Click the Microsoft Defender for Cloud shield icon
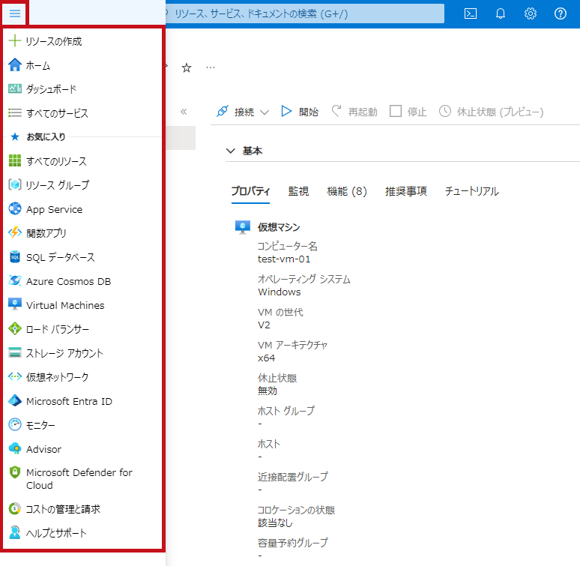The width and height of the screenshot is (580, 566). coord(15,472)
